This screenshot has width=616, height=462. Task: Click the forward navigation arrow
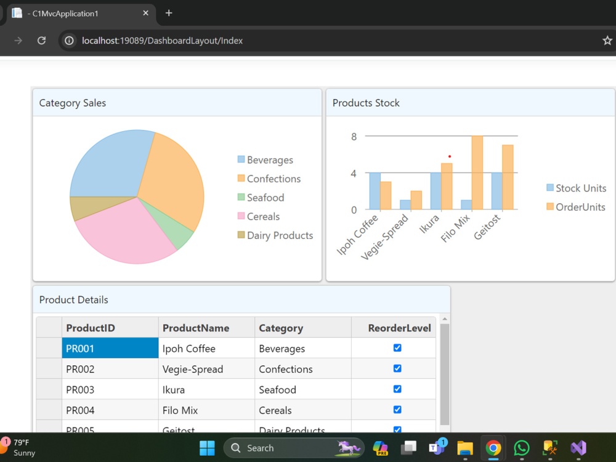(18, 41)
